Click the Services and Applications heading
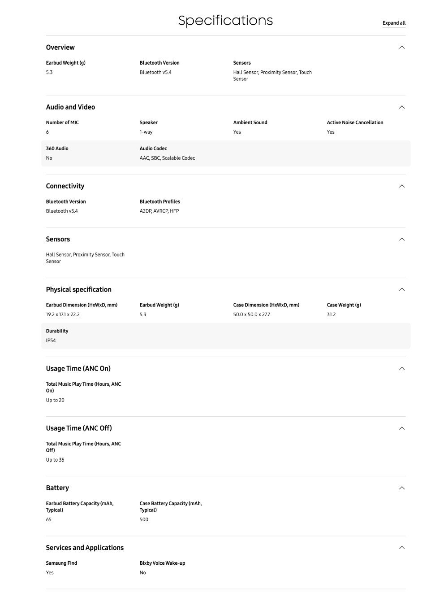Image resolution: width=448 pixels, height=593 pixels. pyautogui.click(x=85, y=548)
